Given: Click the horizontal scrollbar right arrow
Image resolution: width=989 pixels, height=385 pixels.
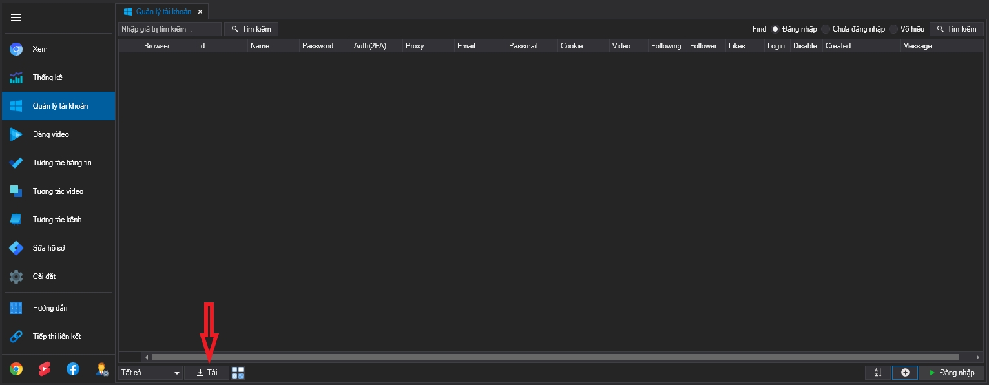Looking at the screenshot, I should coord(979,357).
